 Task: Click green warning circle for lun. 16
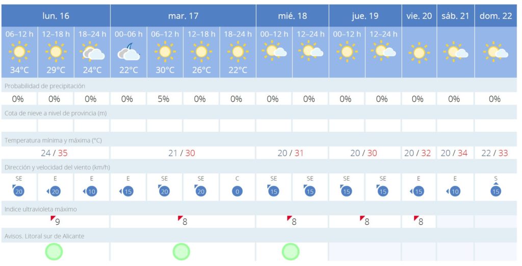(x=54, y=251)
